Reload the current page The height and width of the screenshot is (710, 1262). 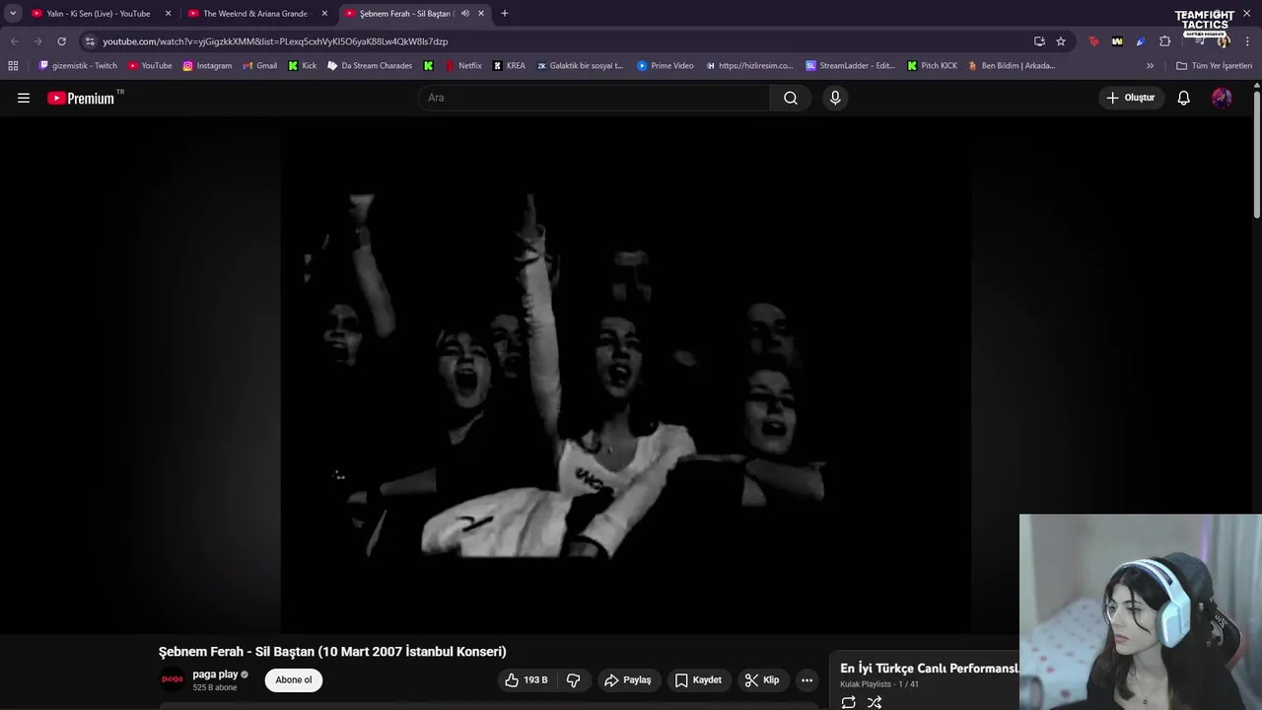coord(61,41)
